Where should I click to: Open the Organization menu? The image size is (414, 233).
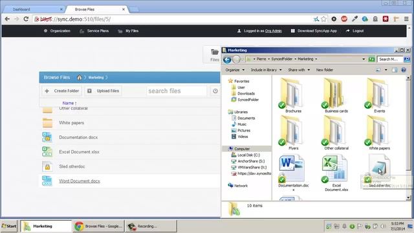[57, 31]
